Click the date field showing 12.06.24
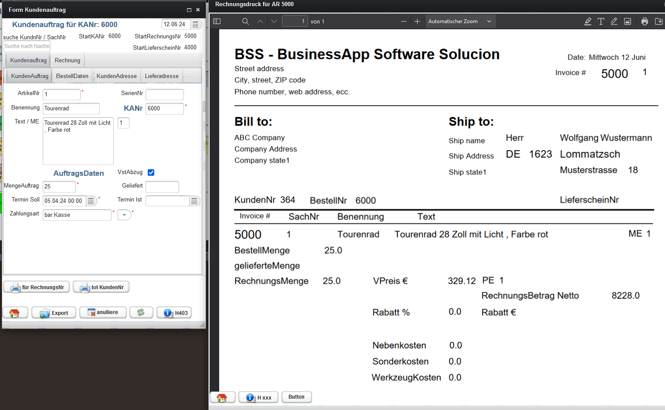665x410 pixels. coord(176,24)
